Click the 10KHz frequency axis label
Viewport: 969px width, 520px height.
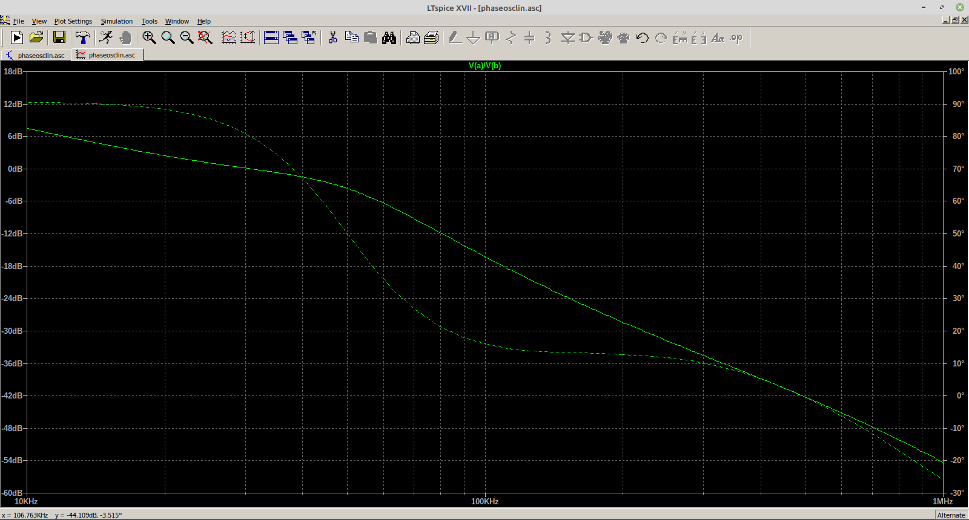pos(26,501)
